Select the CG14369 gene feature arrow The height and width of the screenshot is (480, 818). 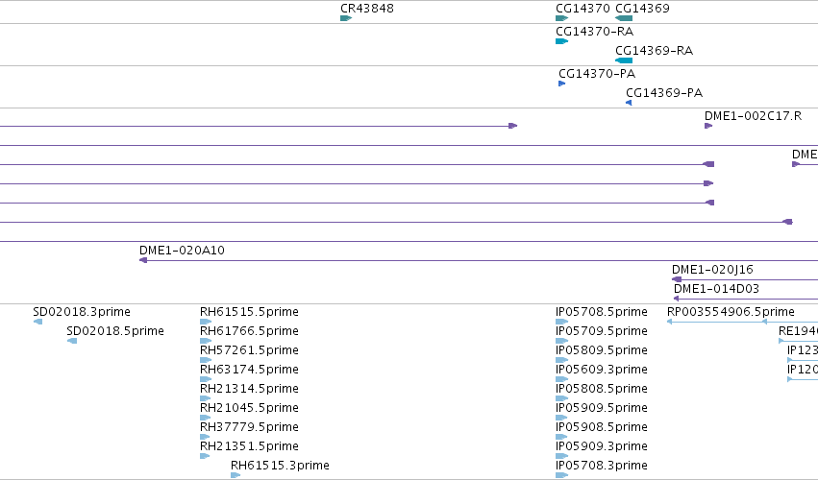point(624,18)
